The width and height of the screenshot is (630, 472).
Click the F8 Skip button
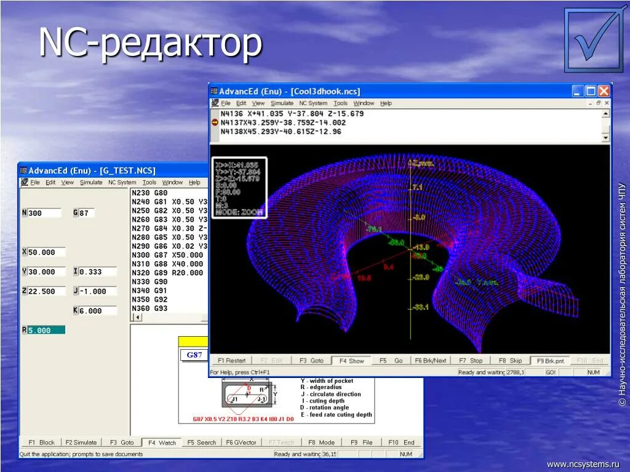(510, 360)
